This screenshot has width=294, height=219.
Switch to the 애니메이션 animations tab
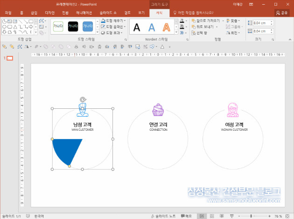pyautogui.click(x=84, y=13)
